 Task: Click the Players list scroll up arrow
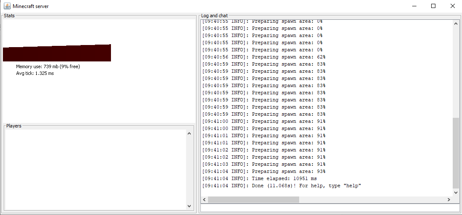(189, 134)
